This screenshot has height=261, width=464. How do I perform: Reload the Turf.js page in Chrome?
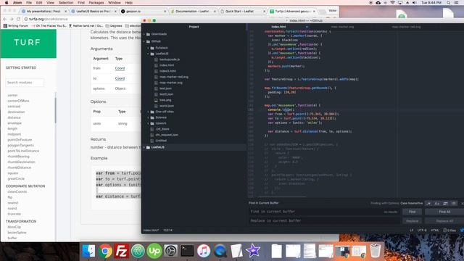[18, 19]
